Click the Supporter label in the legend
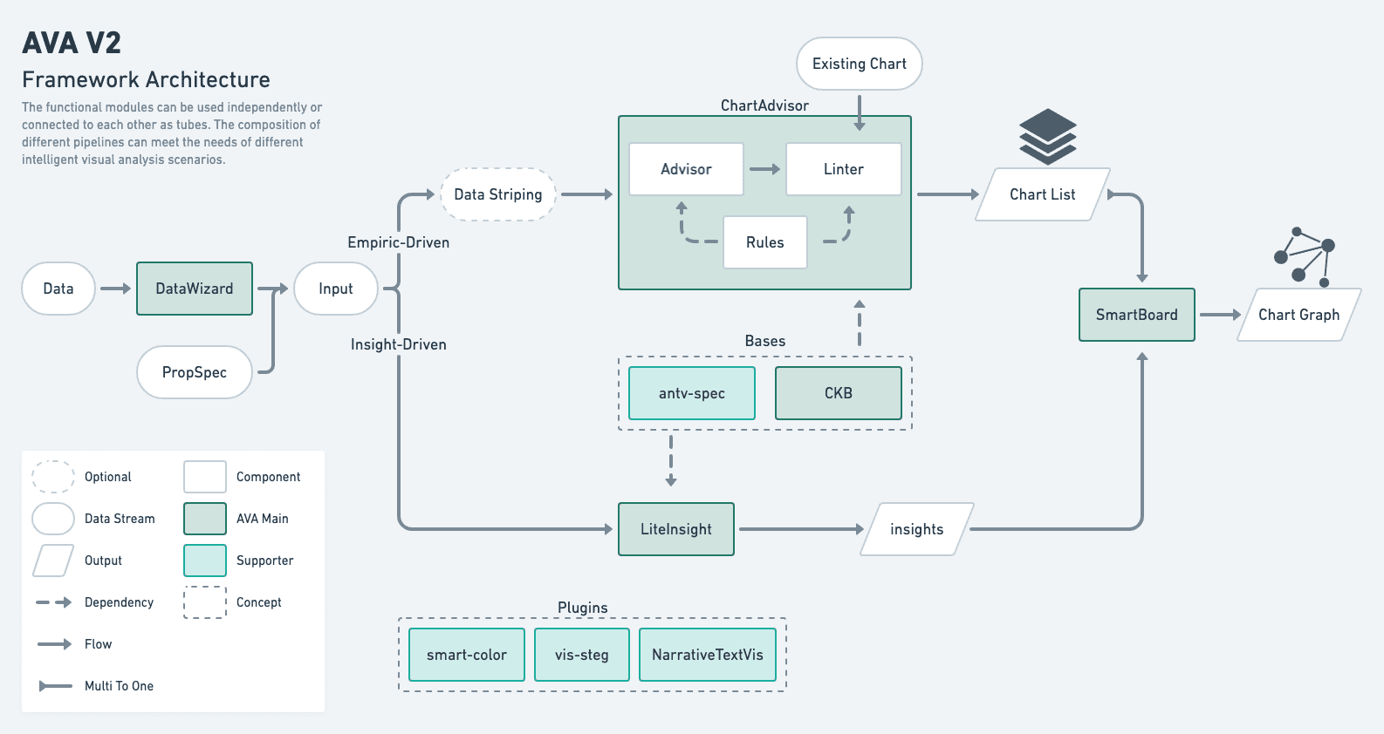This screenshot has height=734, width=1384. point(265,561)
